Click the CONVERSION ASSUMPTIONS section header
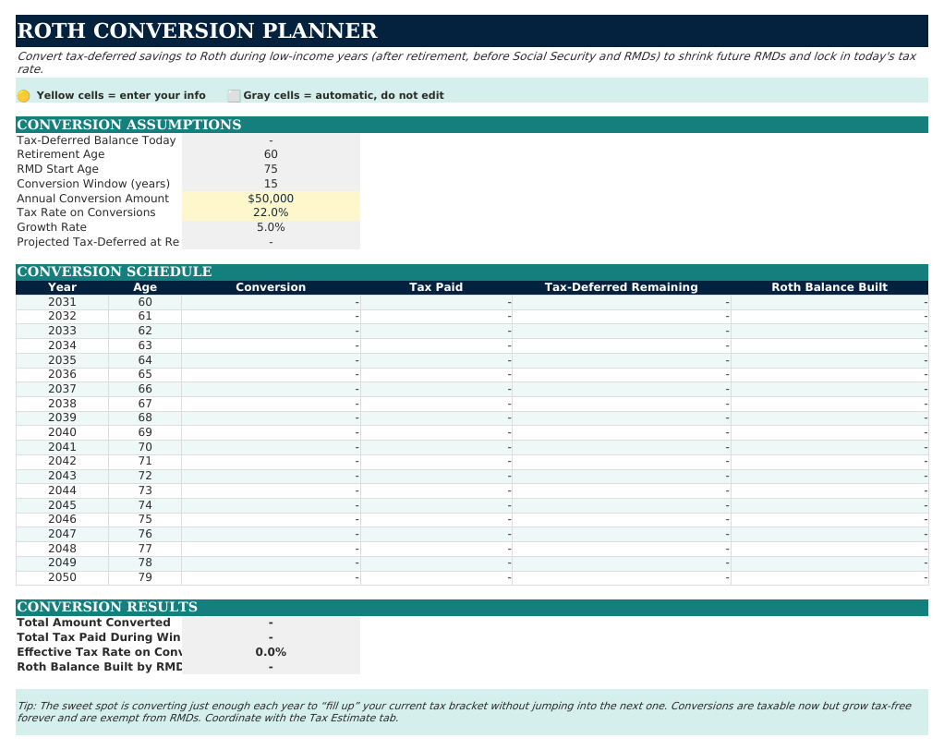Screen dimensions: 944x750 [472, 125]
